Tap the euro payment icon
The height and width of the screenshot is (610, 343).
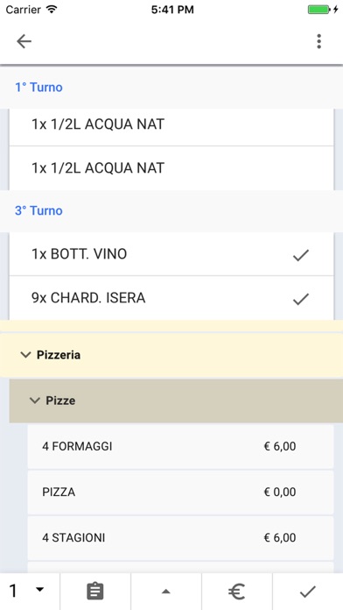pos(236,592)
